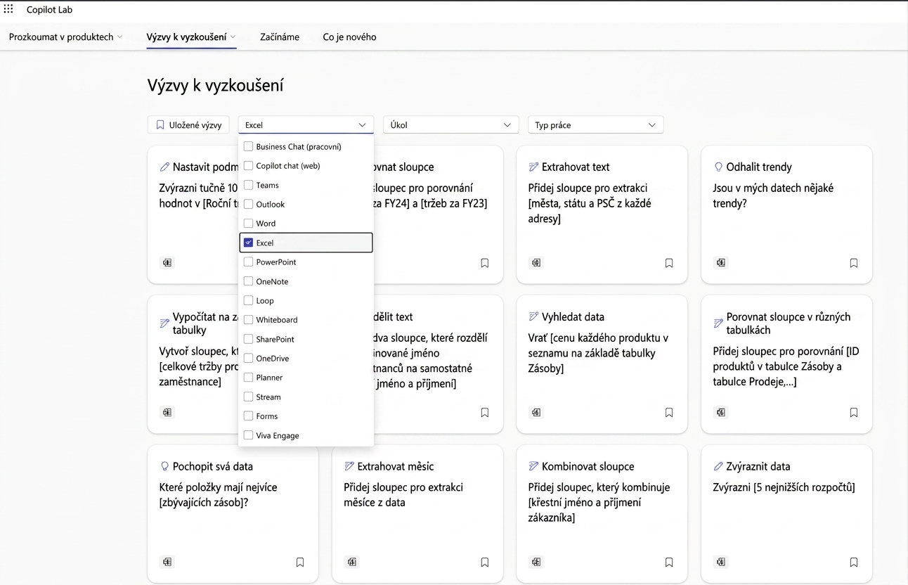Enable the Forms filter checkbox
The height and width of the screenshot is (585, 908).
coord(248,416)
